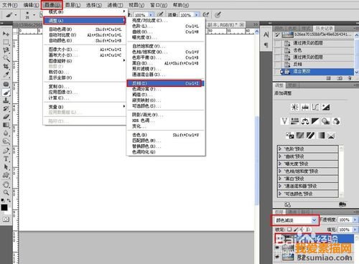Image resolution: width=359 pixels, height=264 pixels.
Task: Toggle lock position in Layers panel
Action: tap(302, 230)
